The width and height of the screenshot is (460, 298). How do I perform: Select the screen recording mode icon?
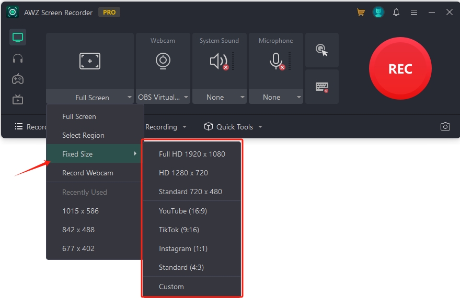pyautogui.click(x=18, y=37)
